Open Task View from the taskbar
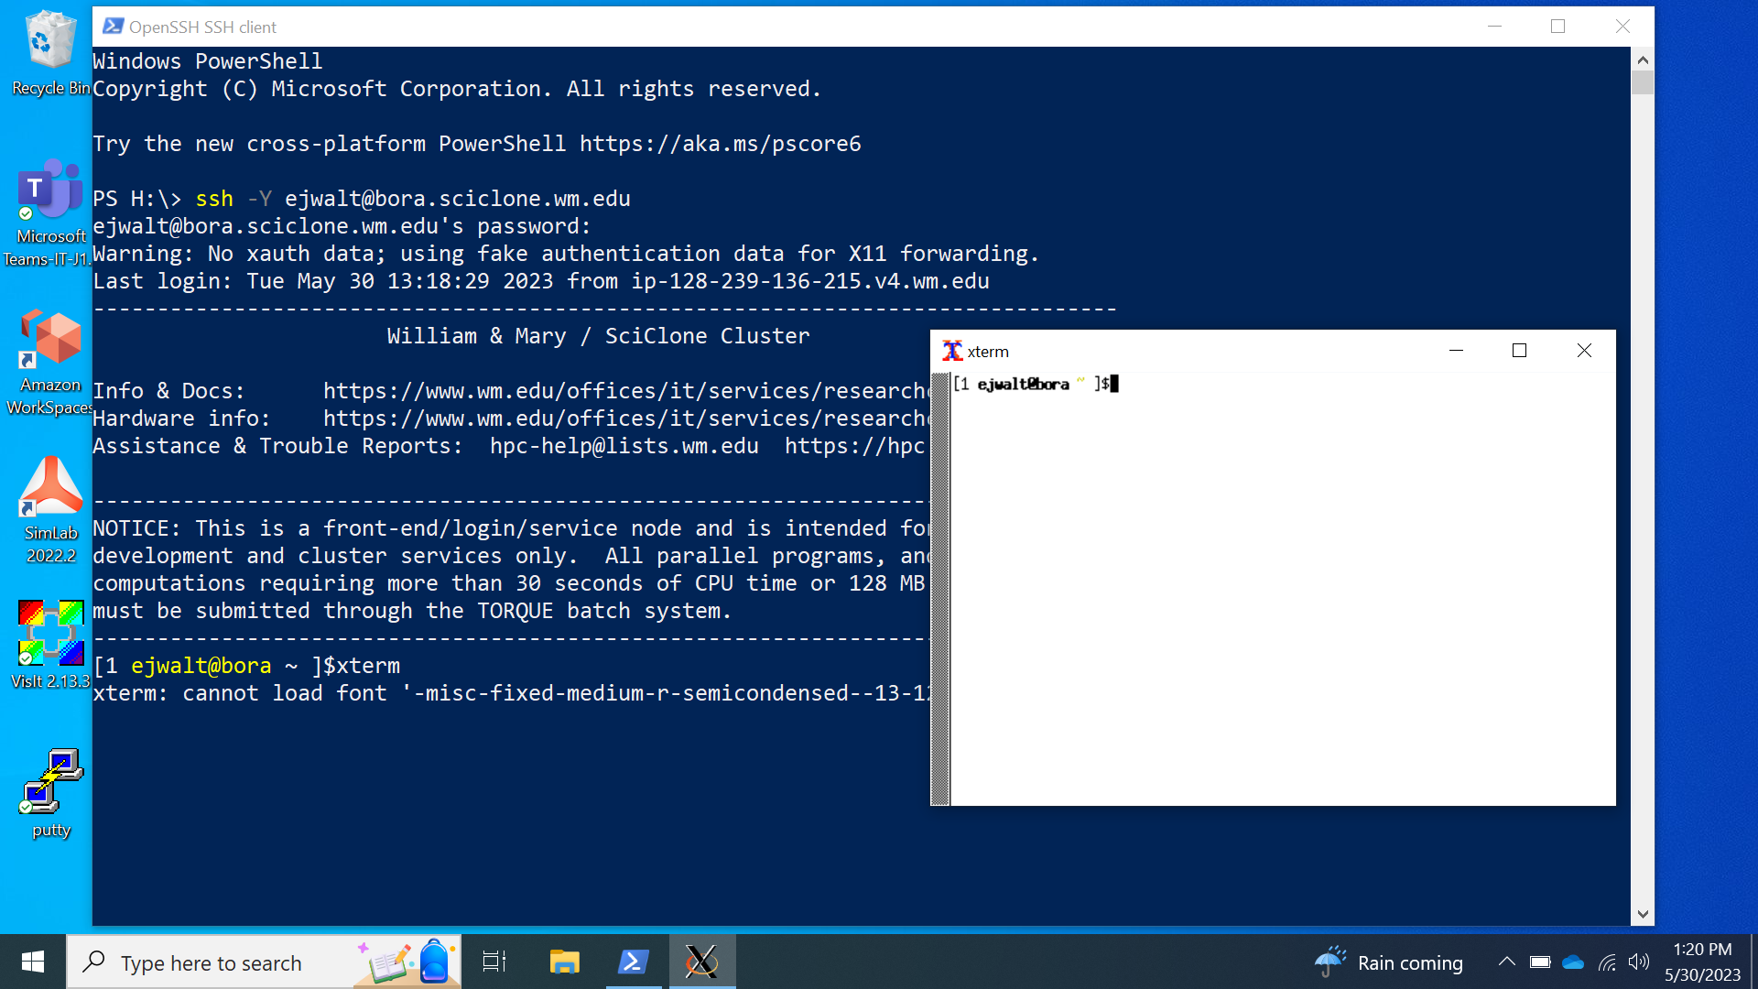Screen dimensions: 1758x989 494,962
